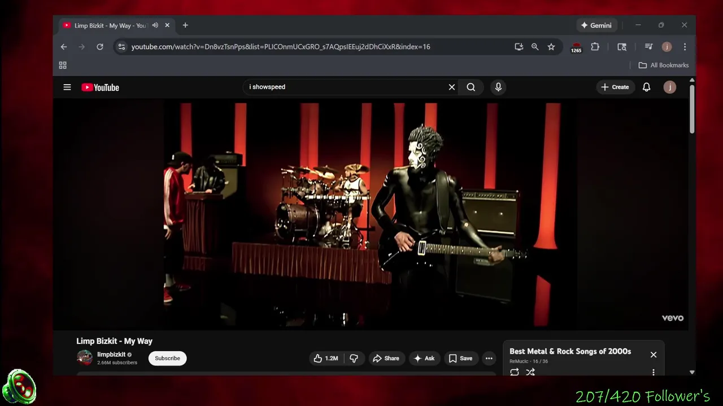Screen dimensions: 723x406
Task: Click the Limp Bizkit - My Way video title
Action: point(115,341)
